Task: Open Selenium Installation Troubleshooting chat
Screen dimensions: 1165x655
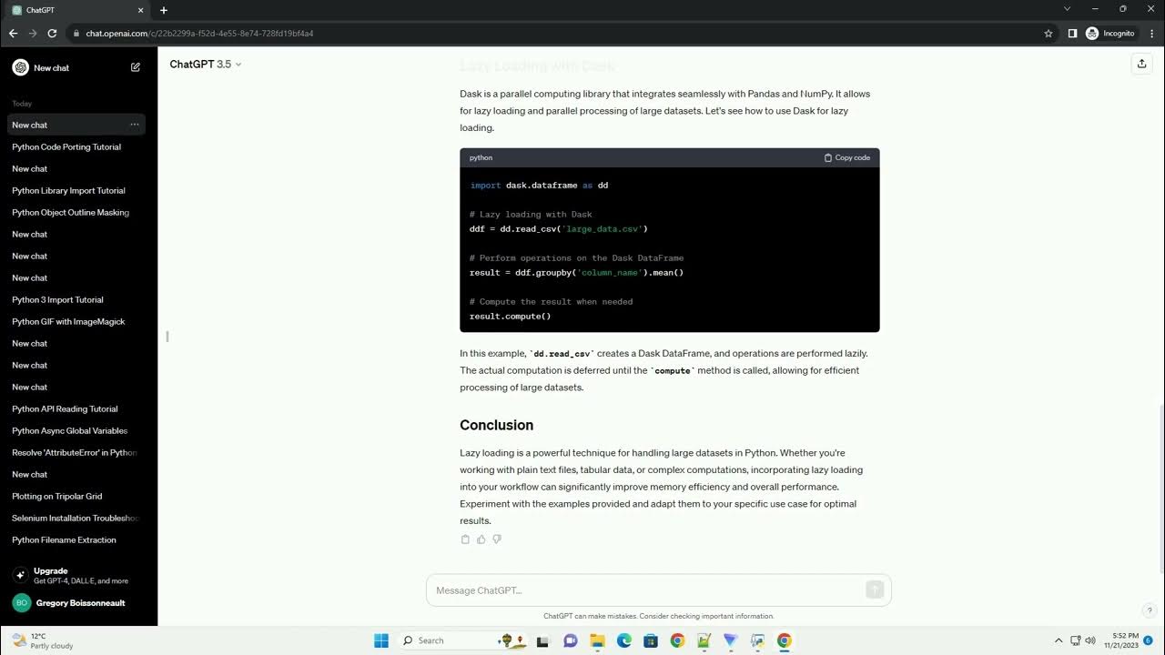Action: click(76, 518)
